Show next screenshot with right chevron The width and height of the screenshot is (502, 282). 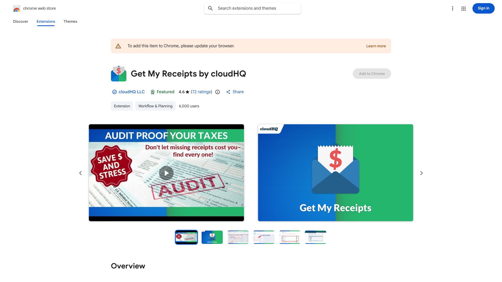click(x=421, y=173)
